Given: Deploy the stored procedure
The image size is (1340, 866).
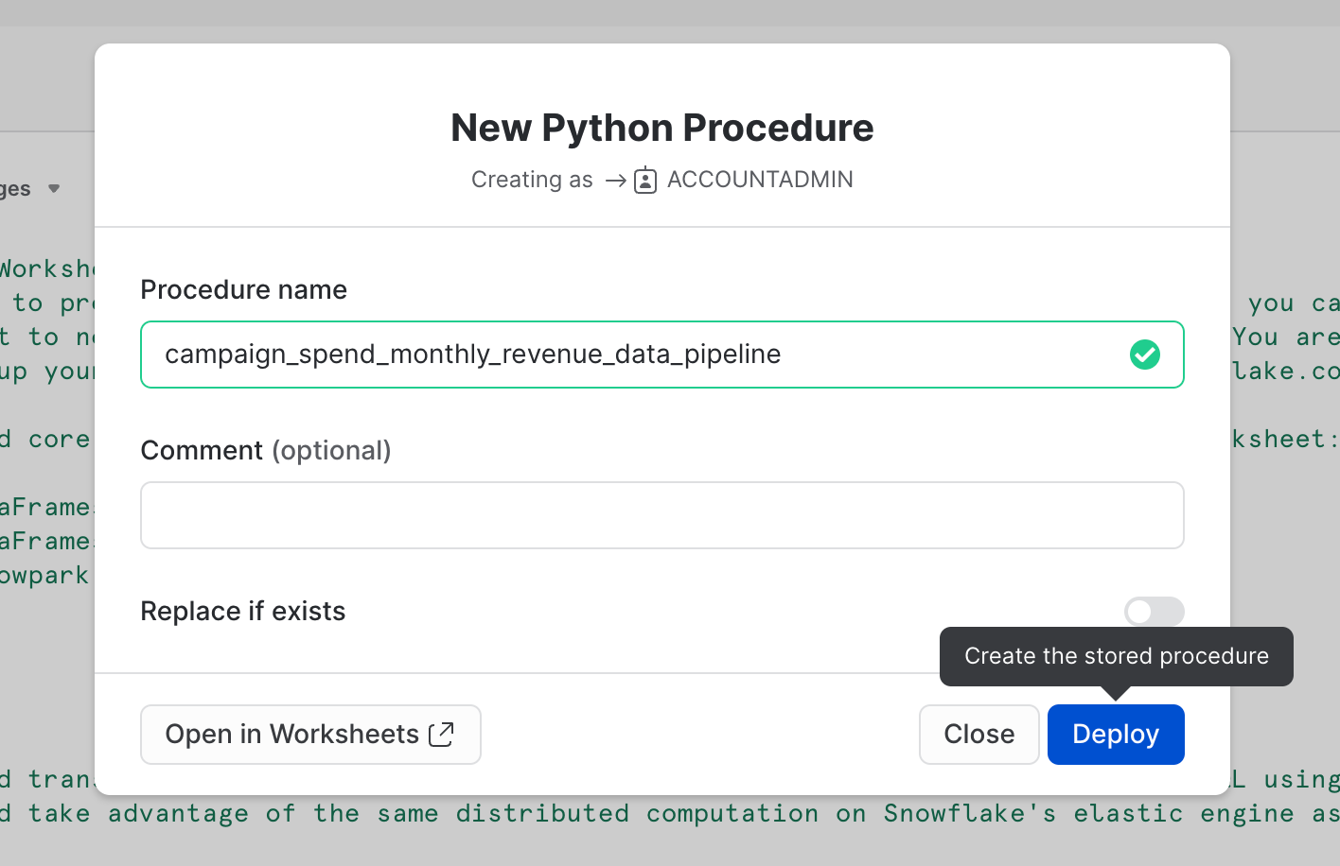Looking at the screenshot, I should [x=1115, y=734].
